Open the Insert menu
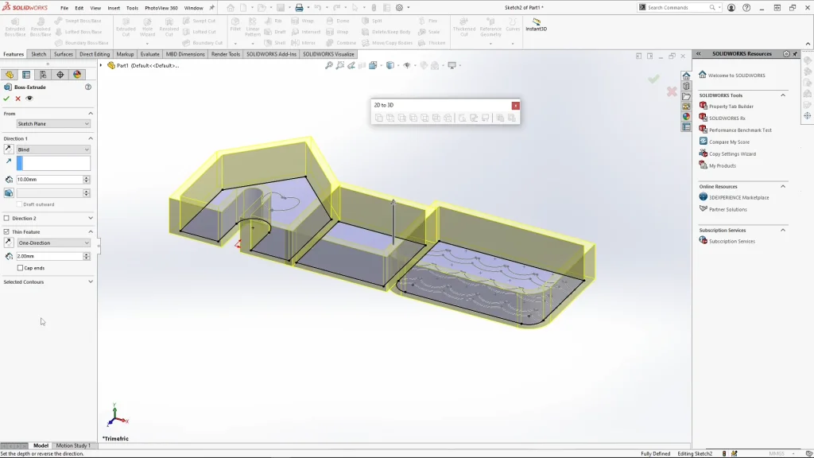This screenshot has width=814, height=458. 114,8
